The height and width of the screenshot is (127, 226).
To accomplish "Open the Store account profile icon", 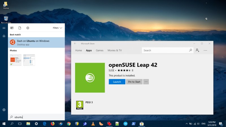I will pos(197,50).
